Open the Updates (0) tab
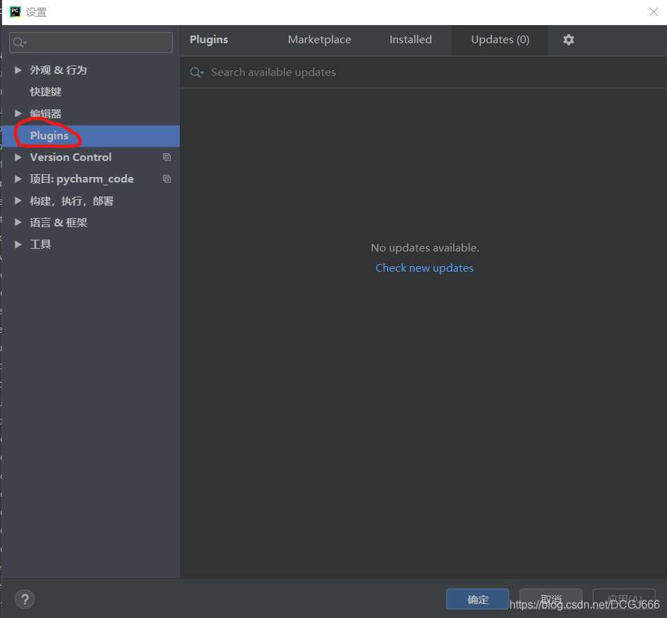This screenshot has height=618, width=667. 500,40
